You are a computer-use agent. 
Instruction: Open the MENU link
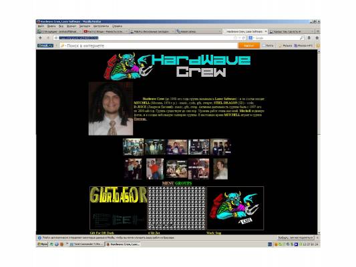tap(168, 183)
